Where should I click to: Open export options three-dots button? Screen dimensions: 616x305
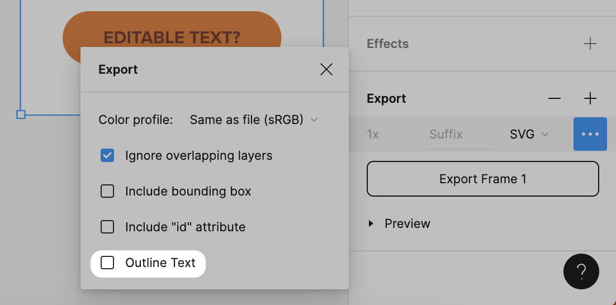click(590, 134)
